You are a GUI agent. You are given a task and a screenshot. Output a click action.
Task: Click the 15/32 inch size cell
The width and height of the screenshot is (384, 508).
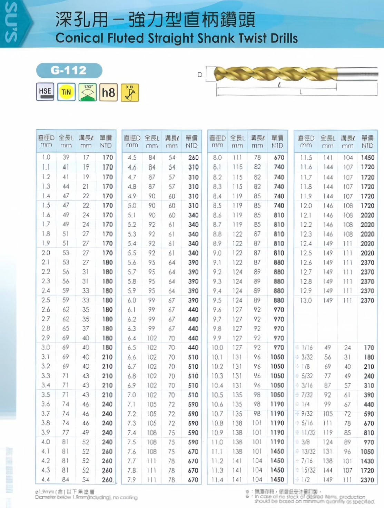[308, 470]
